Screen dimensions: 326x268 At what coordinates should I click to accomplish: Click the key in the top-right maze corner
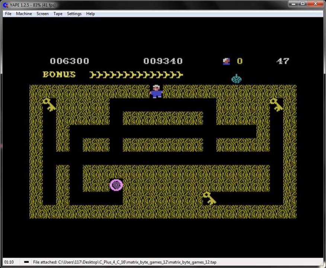point(276,105)
